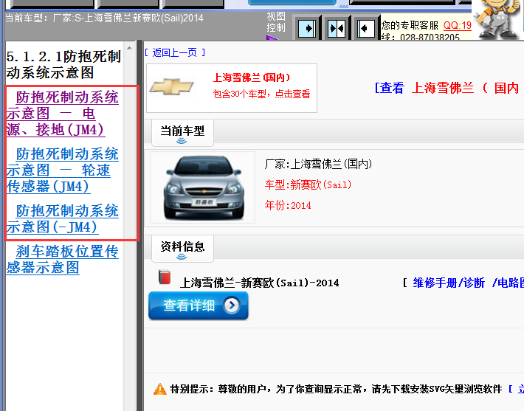The image size is (524, 411).
Task: Click the expand-right view control icon
Action: point(307,28)
